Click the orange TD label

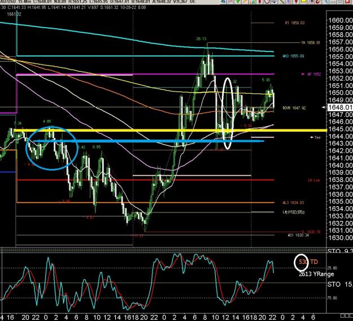click(314, 262)
